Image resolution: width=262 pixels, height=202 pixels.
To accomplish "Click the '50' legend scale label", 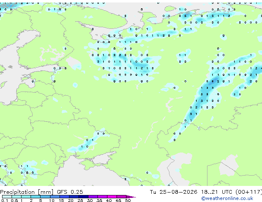I will 128,200.
